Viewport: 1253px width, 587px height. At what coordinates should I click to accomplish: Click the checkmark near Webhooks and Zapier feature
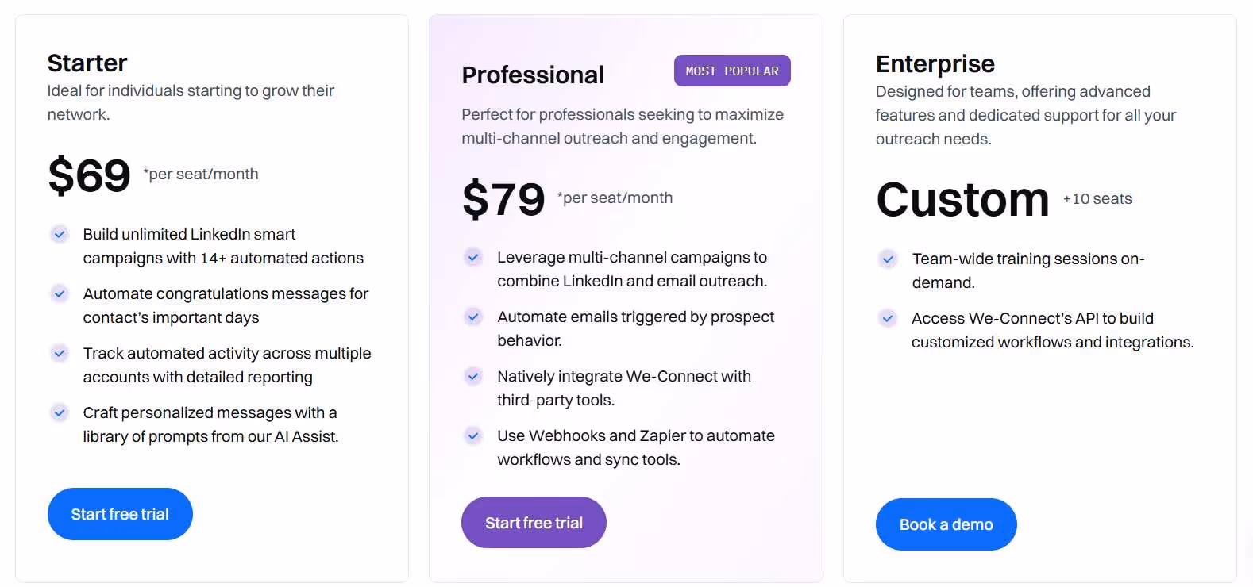pyautogui.click(x=473, y=435)
